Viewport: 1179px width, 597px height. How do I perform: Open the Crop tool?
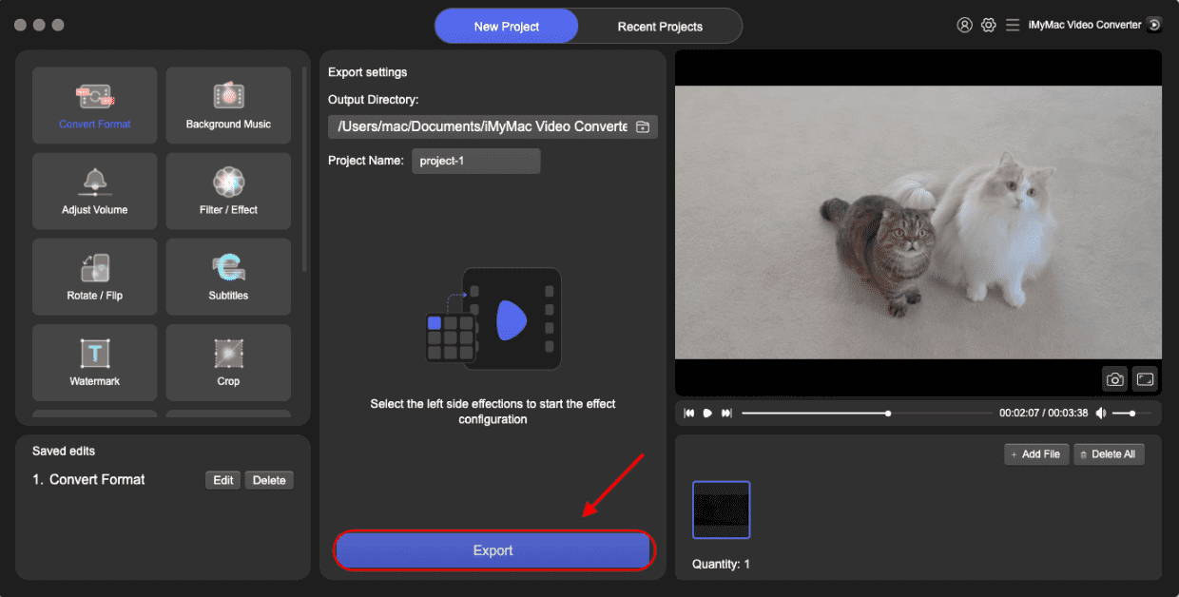pyautogui.click(x=228, y=362)
